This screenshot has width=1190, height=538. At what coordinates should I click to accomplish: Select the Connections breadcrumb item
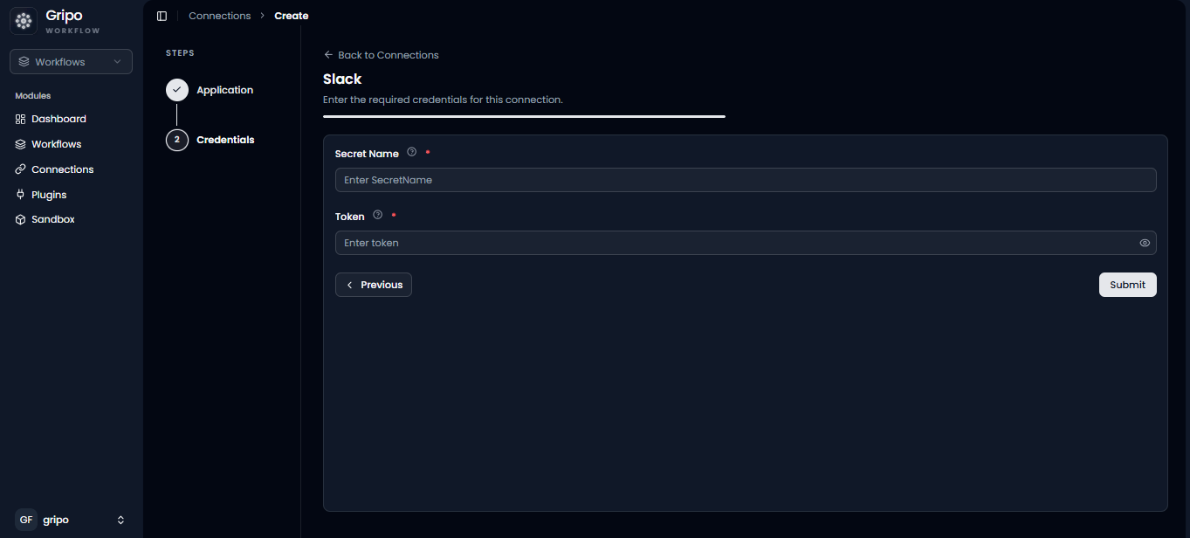[x=220, y=16]
